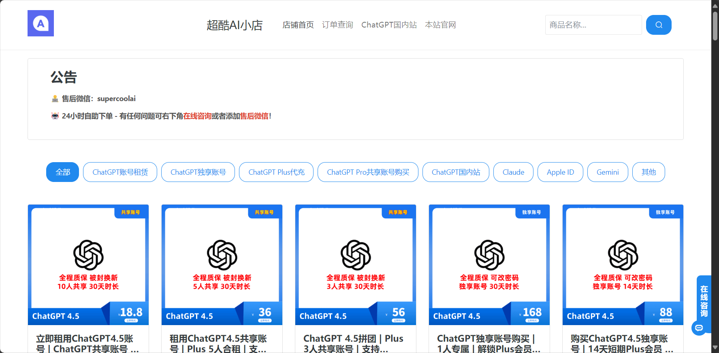Click the scrollbar down arrow
The width and height of the screenshot is (719, 353).
715,348
